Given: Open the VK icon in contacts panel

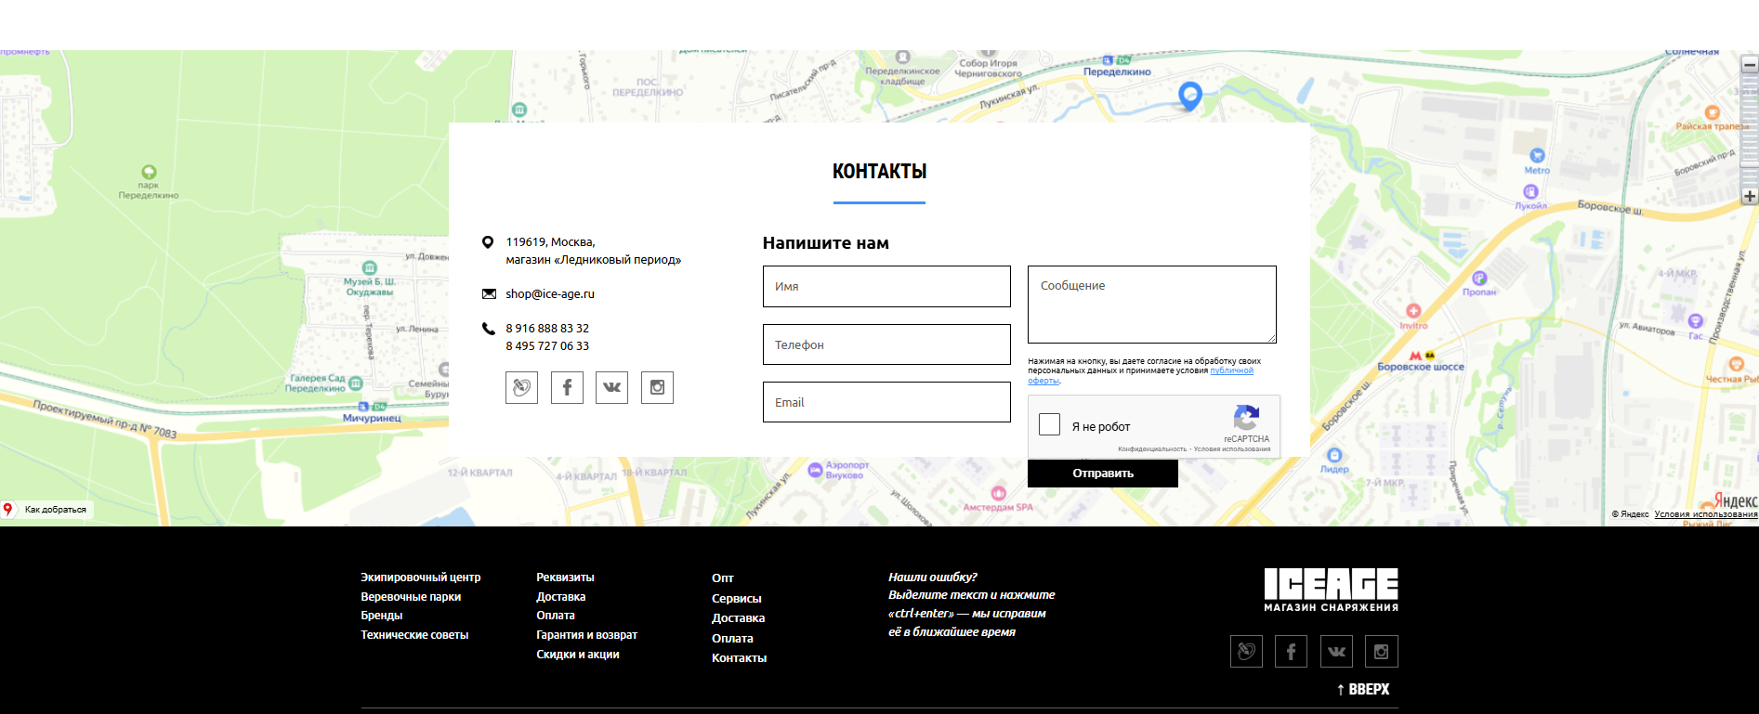Looking at the screenshot, I should point(611,387).
